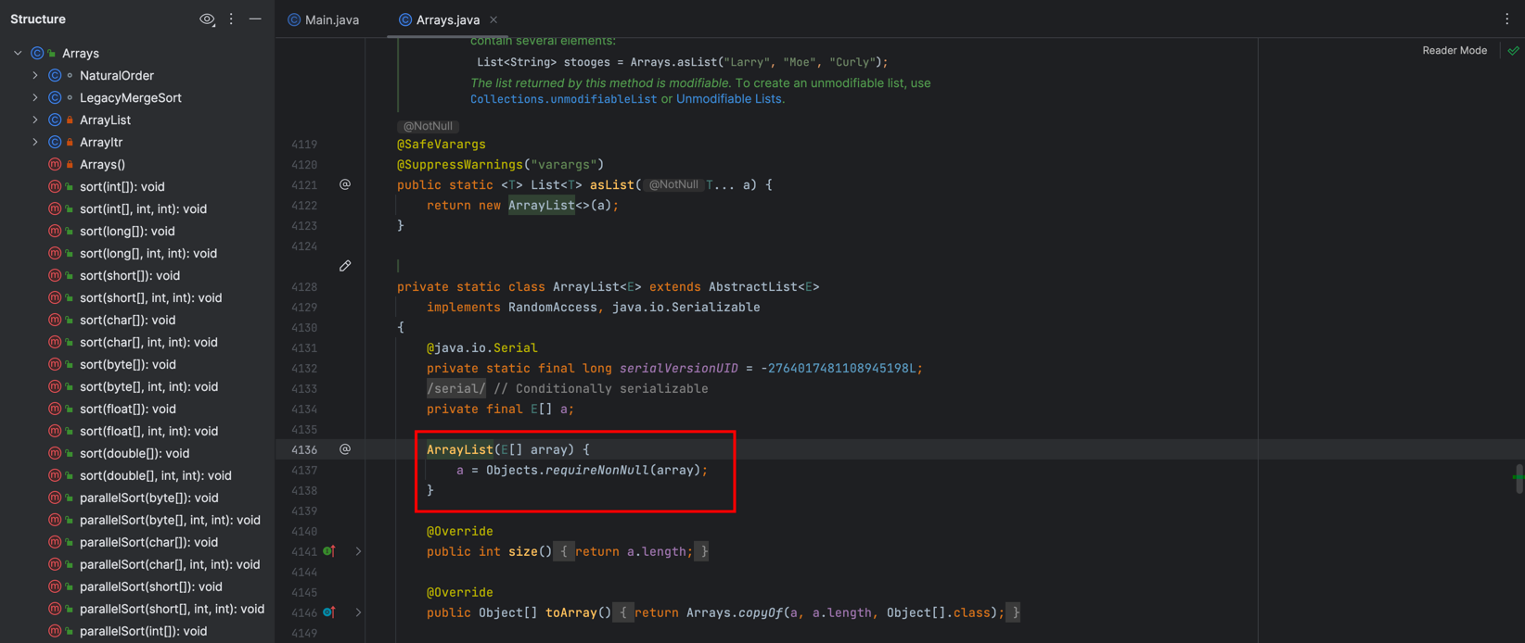Click the override gutter marker on line 4146
1525x643 pixels.
click(x=329, y=612)
